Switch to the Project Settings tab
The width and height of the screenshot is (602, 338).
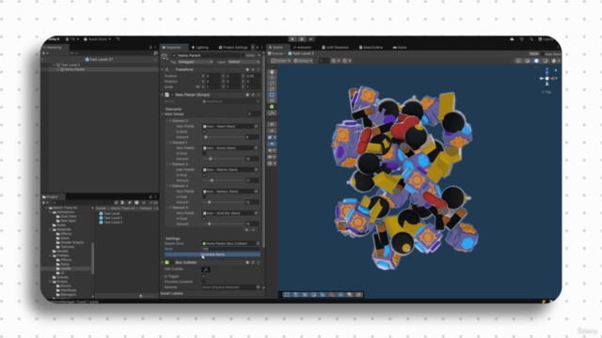tap(233, 48)
